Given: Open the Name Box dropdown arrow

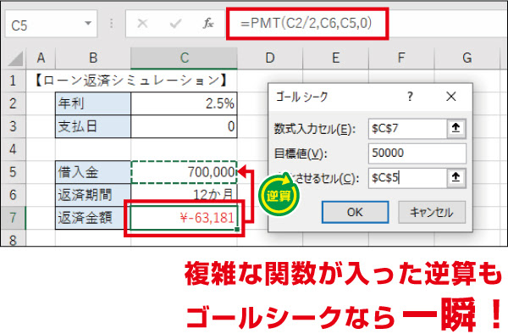Looking at the screenshot, I should pyautogui.click(x=87, y=24).
